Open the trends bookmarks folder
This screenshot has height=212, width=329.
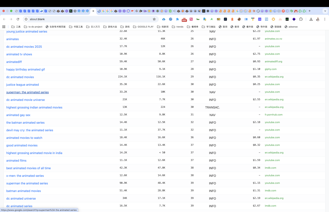pyautogui.click(x=178, y=27)
